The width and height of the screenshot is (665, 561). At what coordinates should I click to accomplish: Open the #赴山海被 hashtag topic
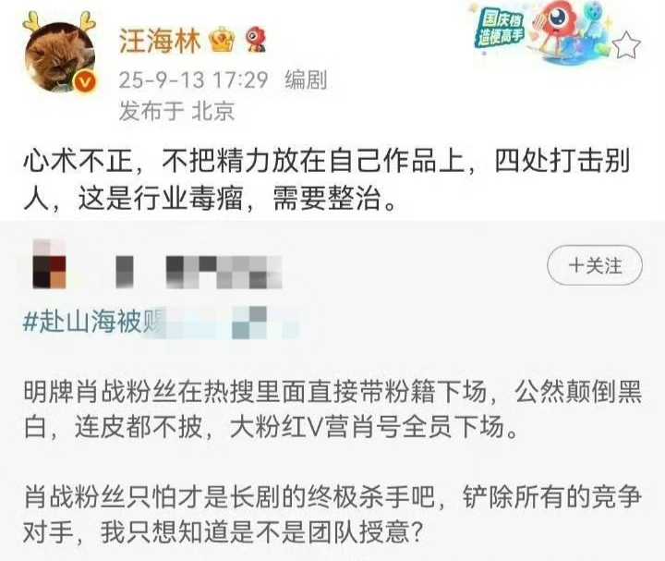click(x=93, y=322)
